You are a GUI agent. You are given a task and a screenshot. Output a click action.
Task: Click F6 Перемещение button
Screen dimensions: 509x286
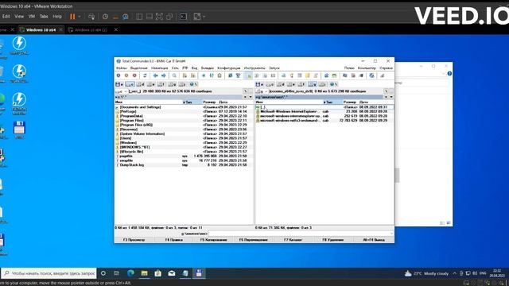(254, 240)
